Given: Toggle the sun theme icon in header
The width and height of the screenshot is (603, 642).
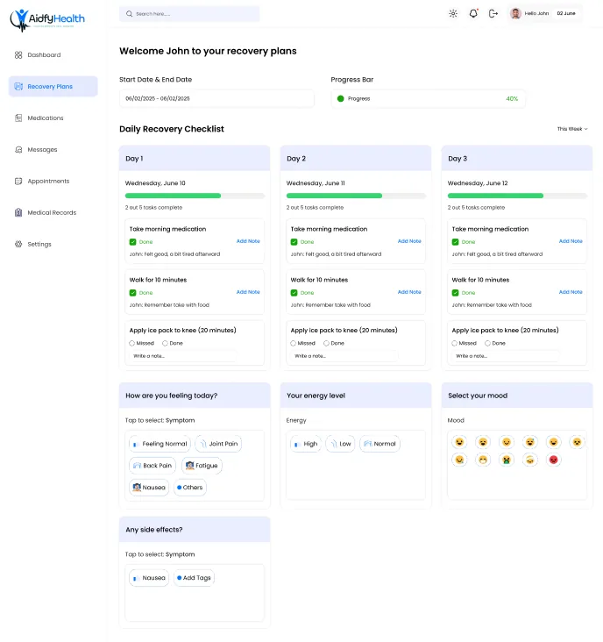Looking at the screenshot, I should tap(453, 13).
